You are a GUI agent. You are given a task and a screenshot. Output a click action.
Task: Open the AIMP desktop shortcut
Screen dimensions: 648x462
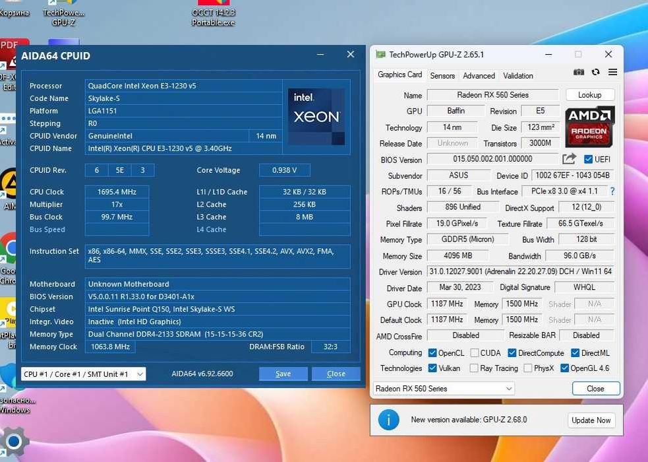9,189
